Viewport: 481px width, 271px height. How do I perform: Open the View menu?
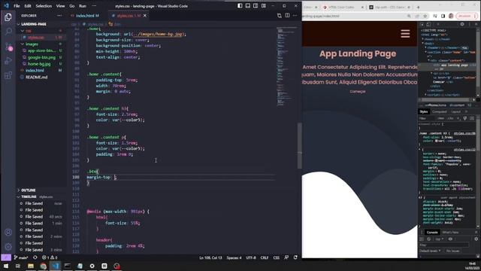(60, 6)
